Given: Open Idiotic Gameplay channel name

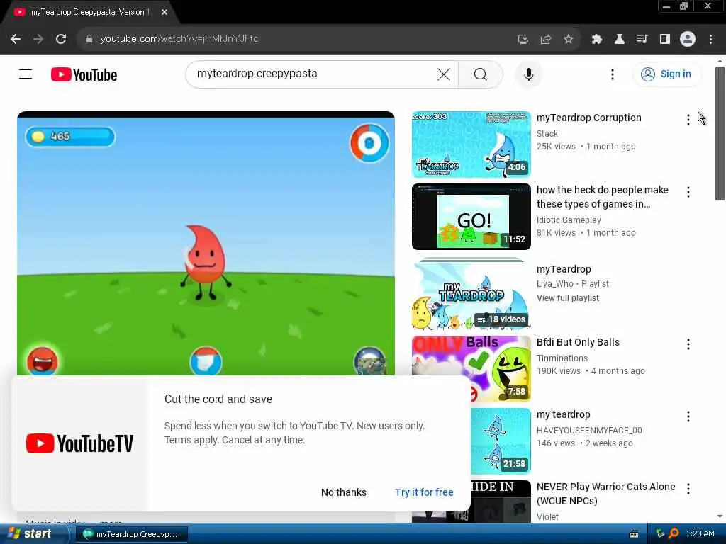Looking at the screenshot, I should 569,220.
